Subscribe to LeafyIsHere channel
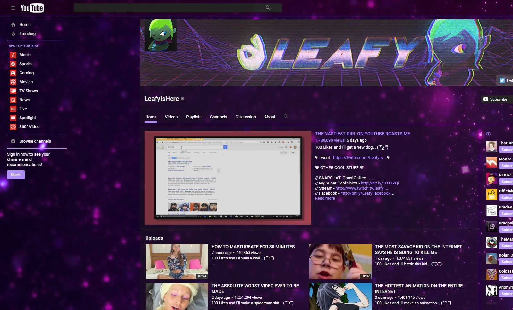 [496, 99]
